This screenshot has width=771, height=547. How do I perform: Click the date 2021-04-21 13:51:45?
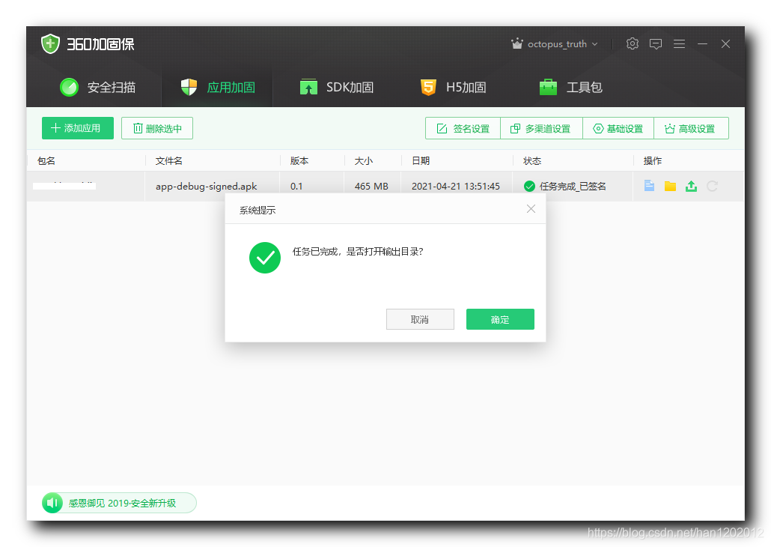pos(455,186)
